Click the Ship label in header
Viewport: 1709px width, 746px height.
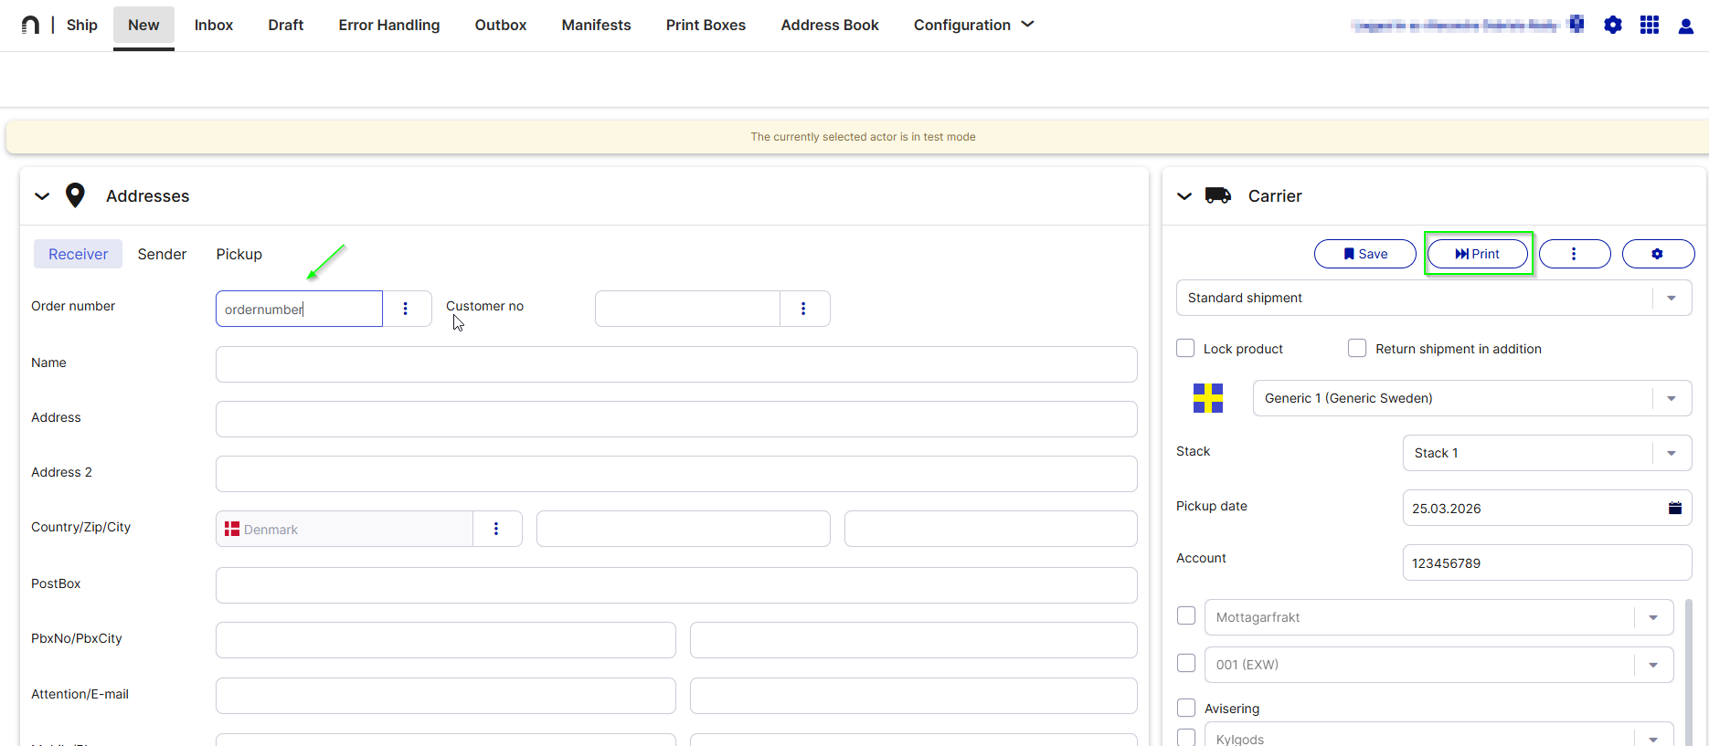point(82,25)
